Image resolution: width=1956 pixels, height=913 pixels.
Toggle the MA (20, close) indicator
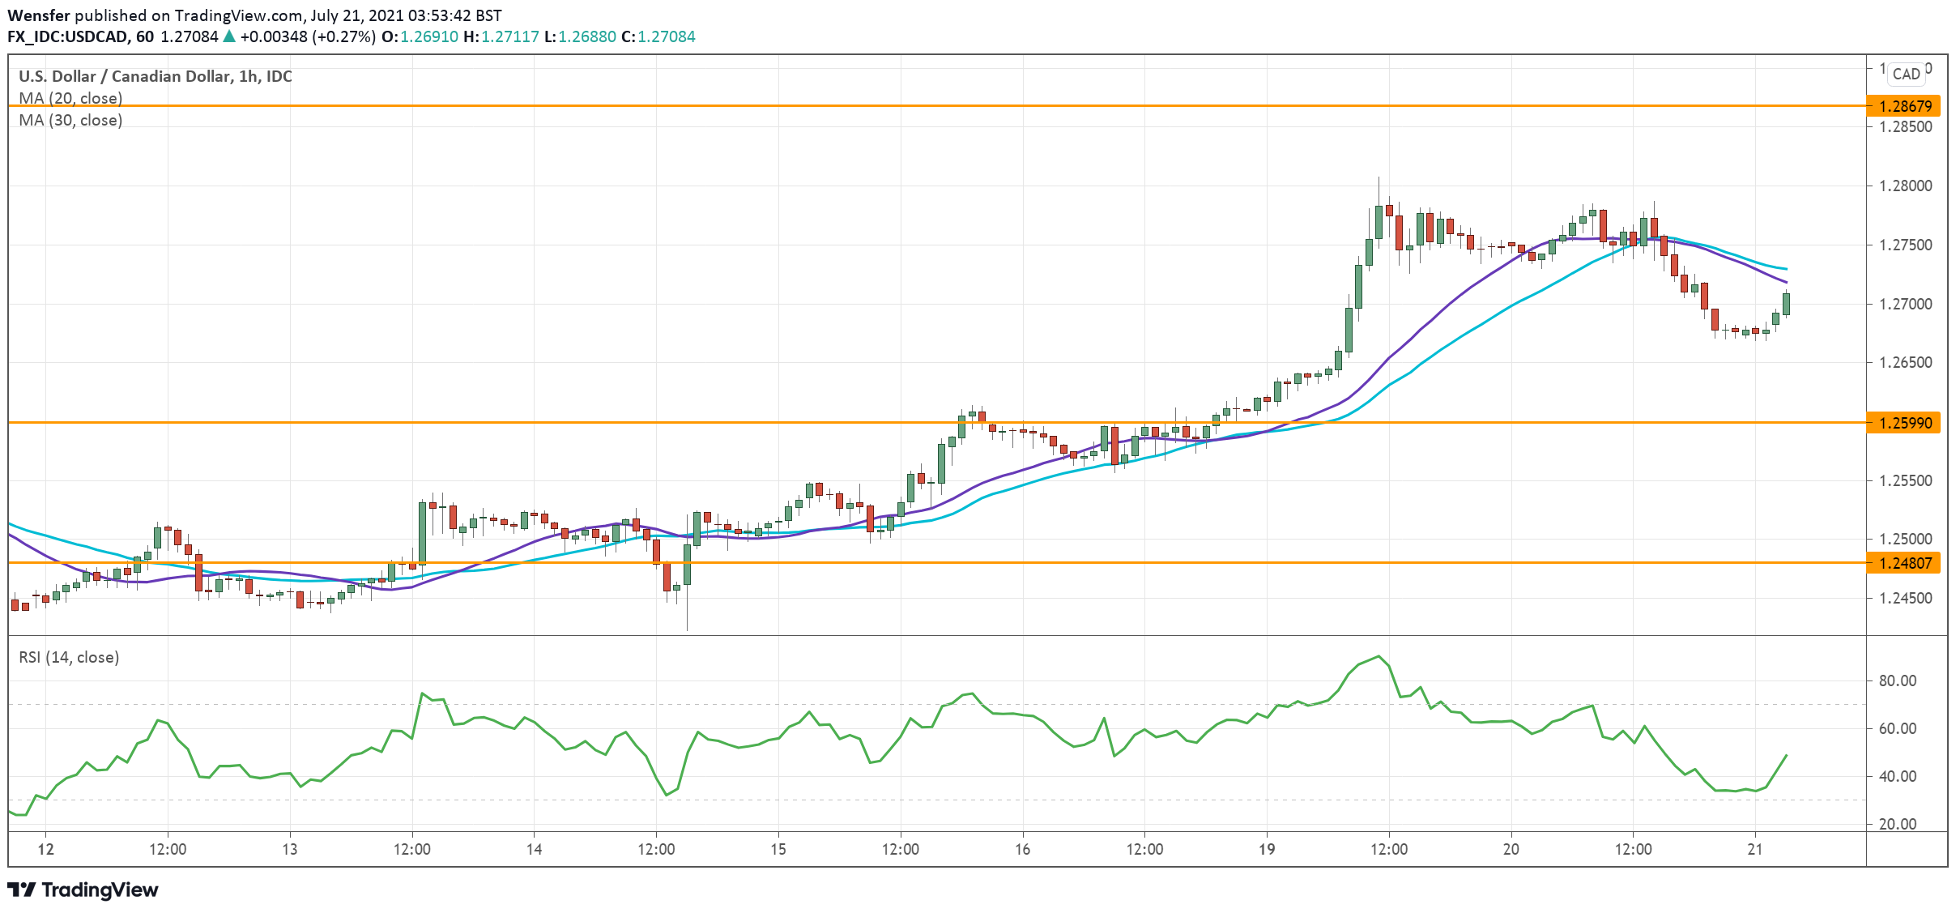pyautogui.click(x=69, y=97)
